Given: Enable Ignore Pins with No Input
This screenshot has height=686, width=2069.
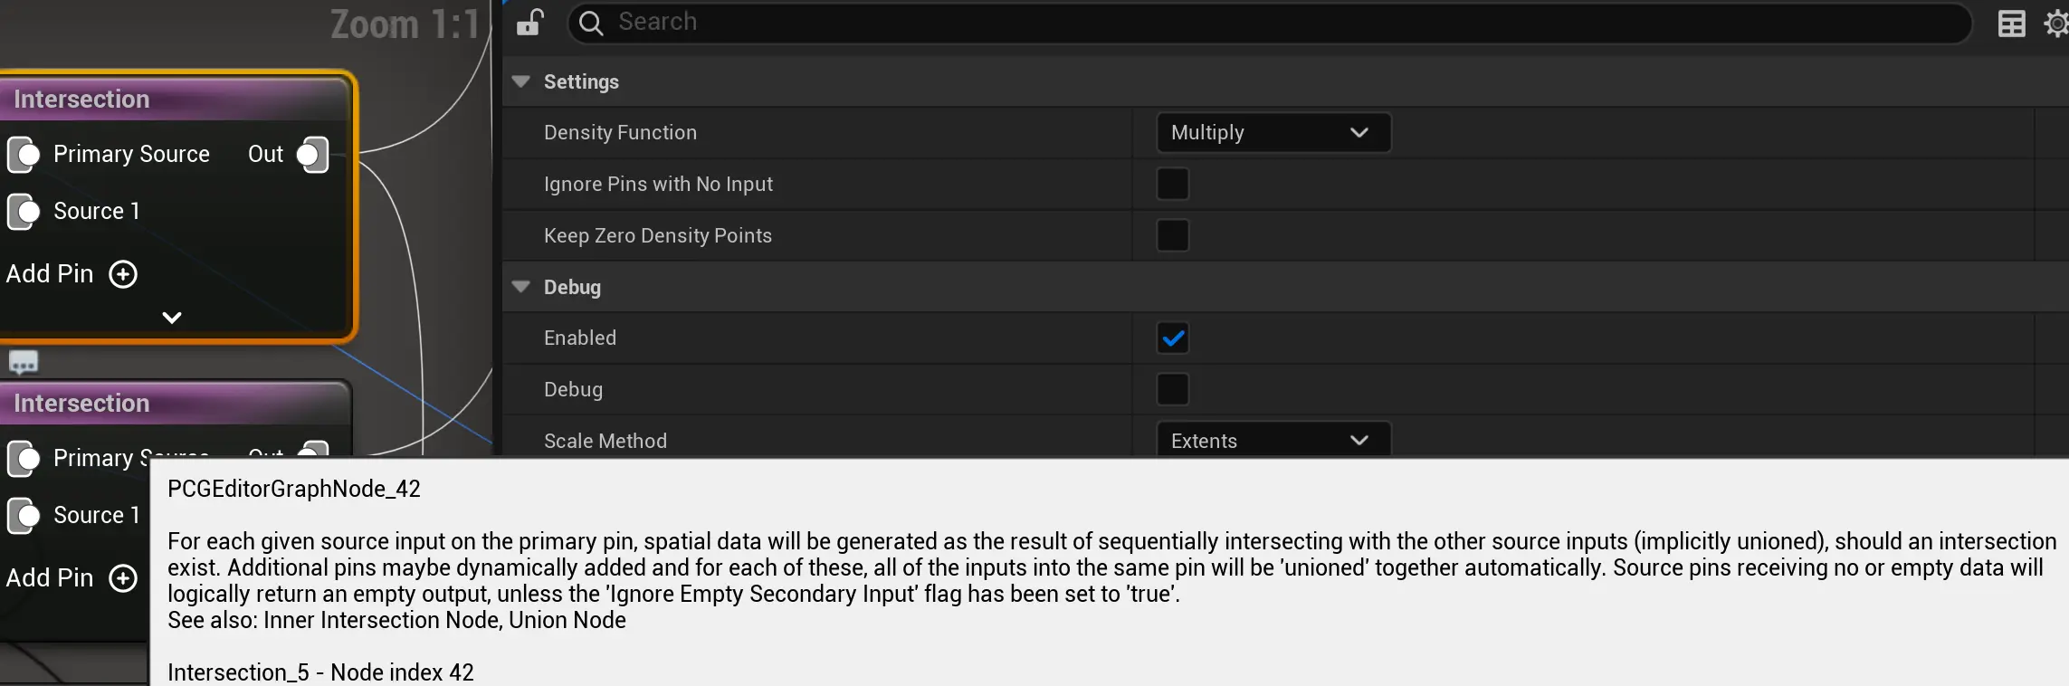Looking at the screenshot, I should coord(1172,185).
